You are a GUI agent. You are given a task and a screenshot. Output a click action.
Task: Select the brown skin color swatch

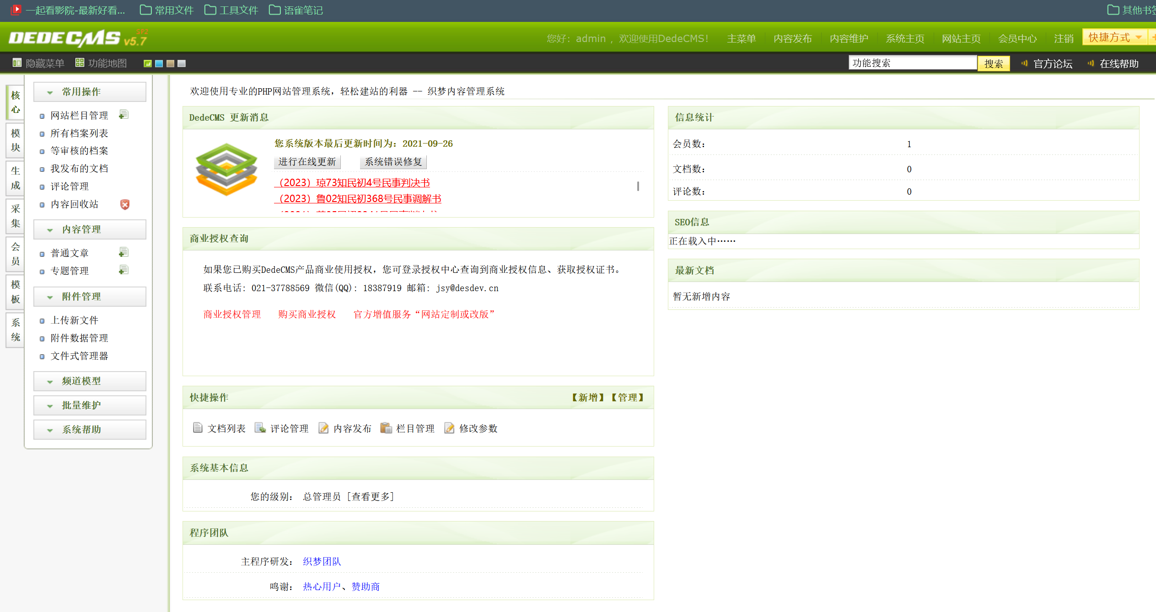click(170, 64)
